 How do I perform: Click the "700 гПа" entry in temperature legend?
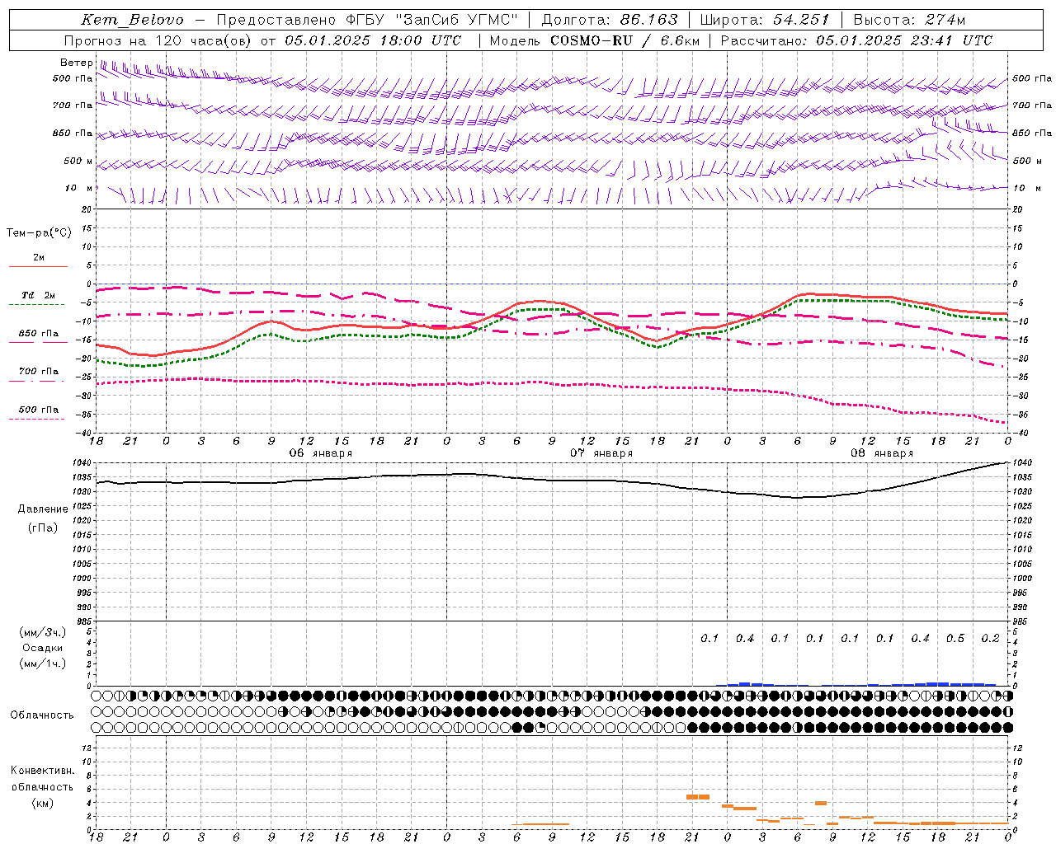[x=39, y=371]
